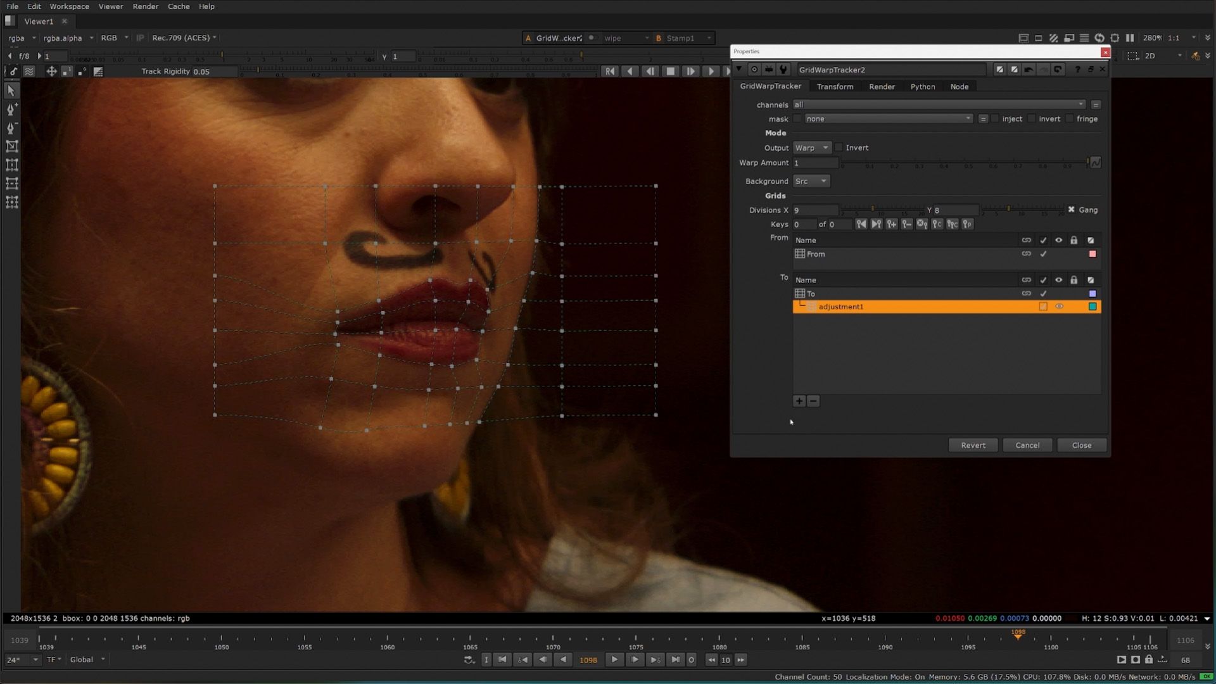Switch to the Transform tab
This screenshot has height=684, width=1216.
coord(835,87)
